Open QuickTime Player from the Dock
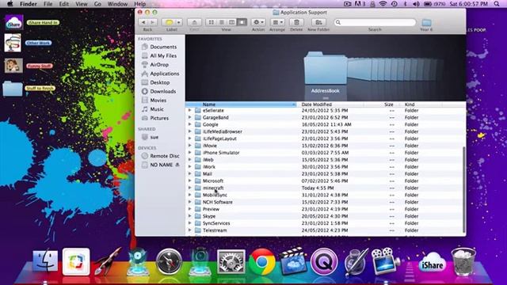Viewport: 507px width, 285px height. click(x=324, y=261)
